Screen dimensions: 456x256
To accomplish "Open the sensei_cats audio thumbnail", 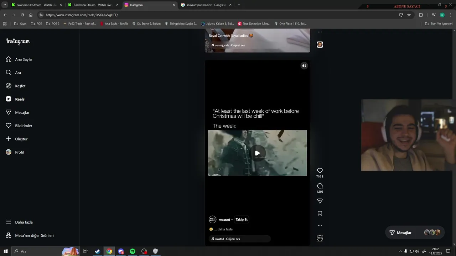I will pos(320,44).
